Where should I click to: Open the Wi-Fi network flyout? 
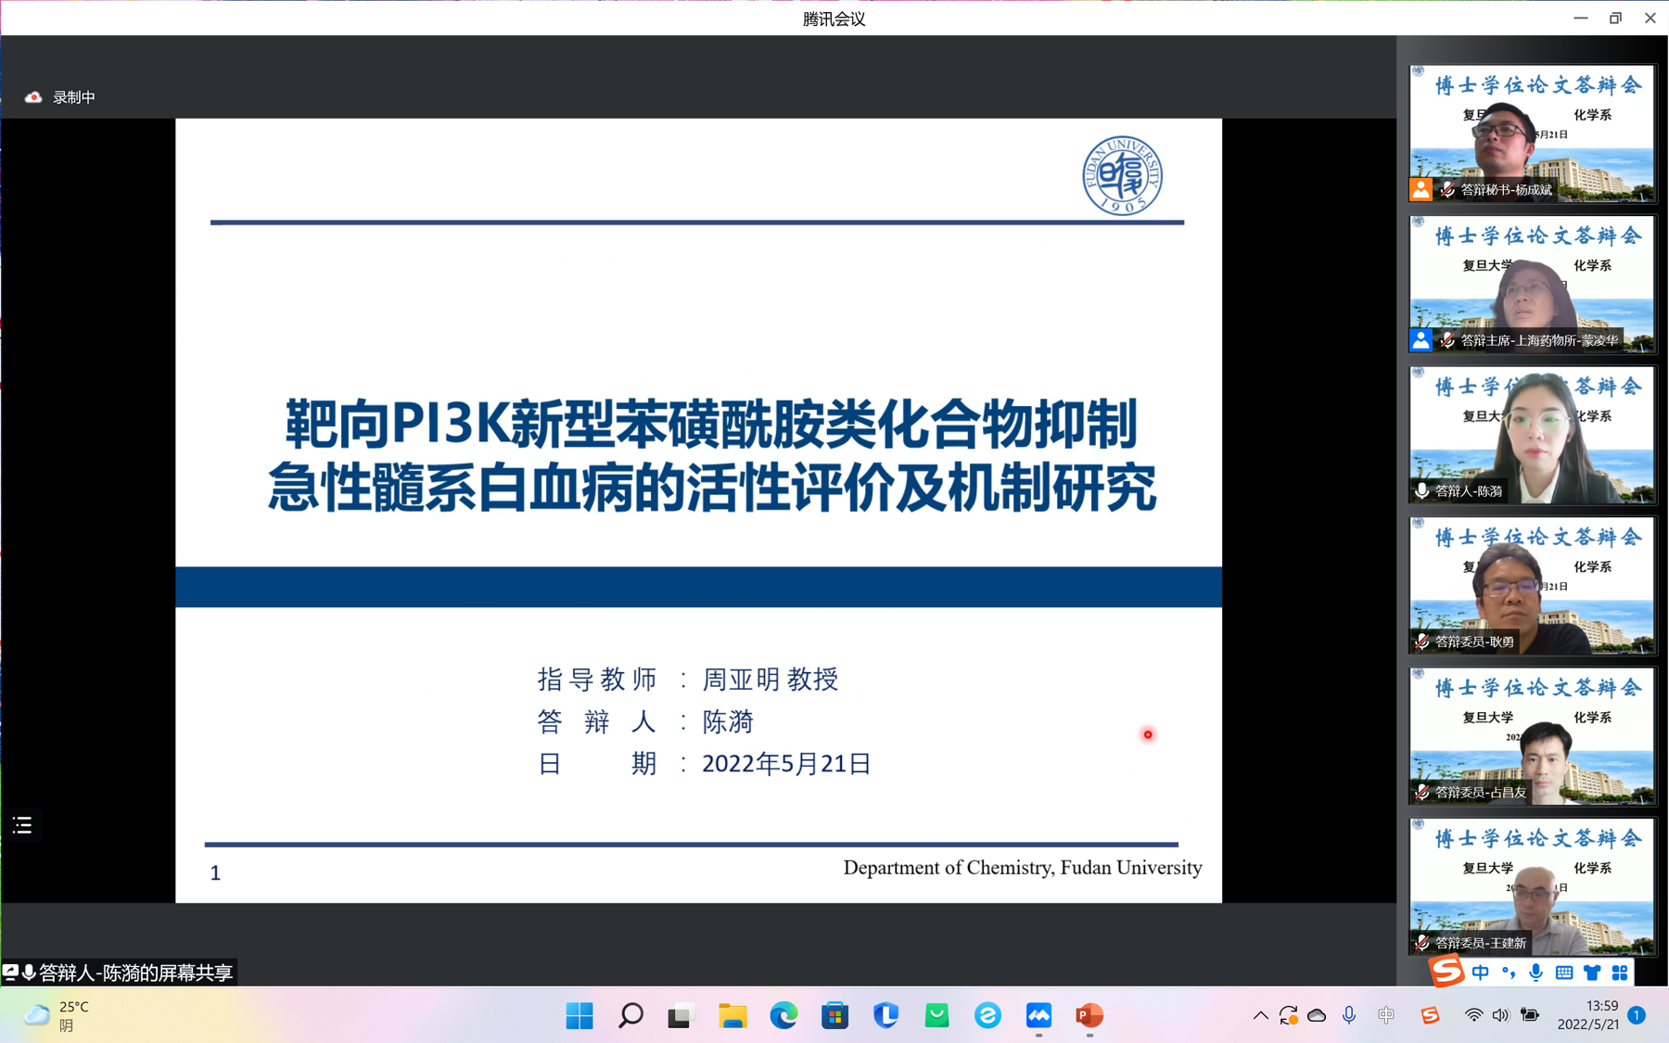point(1472,1016)
